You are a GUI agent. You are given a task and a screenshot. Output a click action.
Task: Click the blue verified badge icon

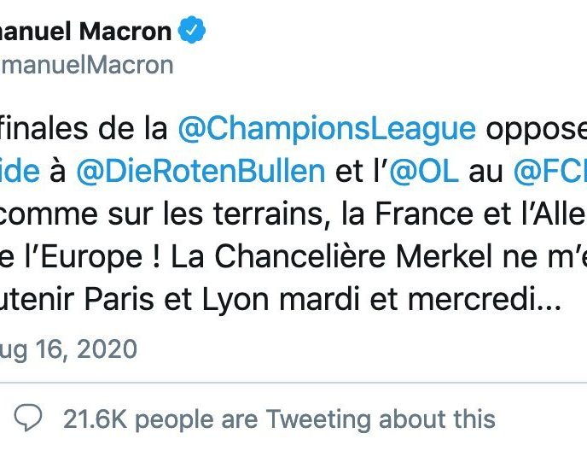(x=192, y=32)
